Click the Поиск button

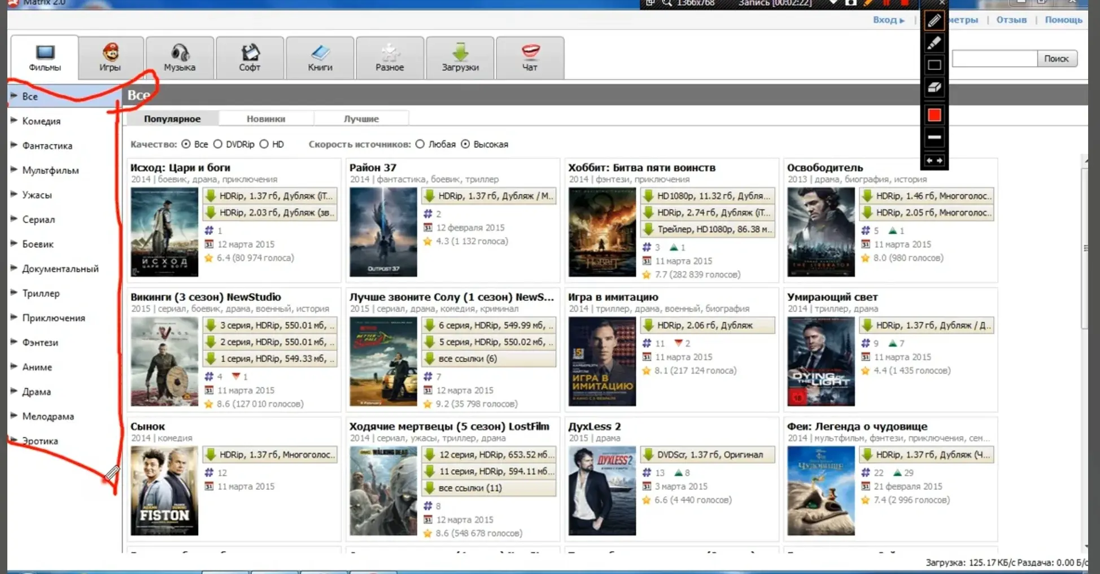coord(1057,59)
